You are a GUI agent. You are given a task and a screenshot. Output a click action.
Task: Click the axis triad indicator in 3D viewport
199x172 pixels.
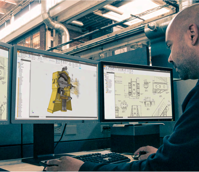point(33,112)
